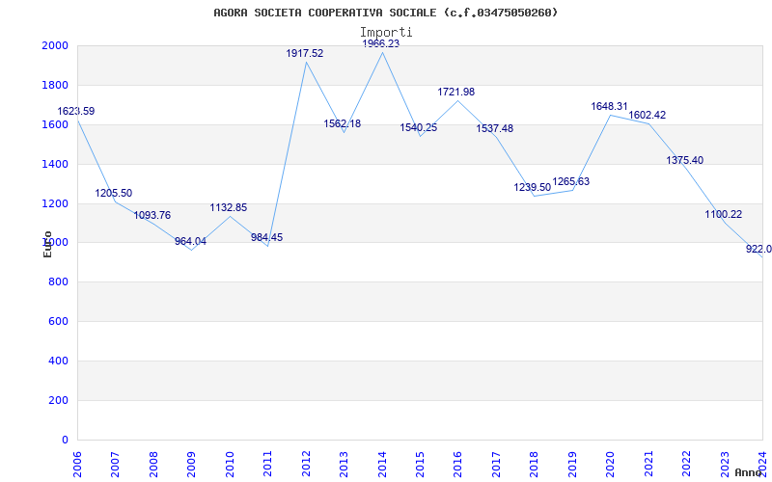The height and width of the screenshot is (482, 772).
Task: Click the 'Anno' x-axis title
Action: [x=749, y=472]
